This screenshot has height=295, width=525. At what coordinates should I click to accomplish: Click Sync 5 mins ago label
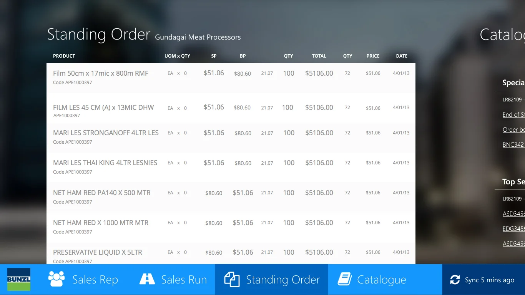tap(490, 280)
